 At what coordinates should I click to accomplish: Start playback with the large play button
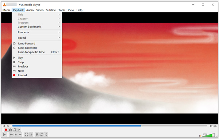pos(4,135)
